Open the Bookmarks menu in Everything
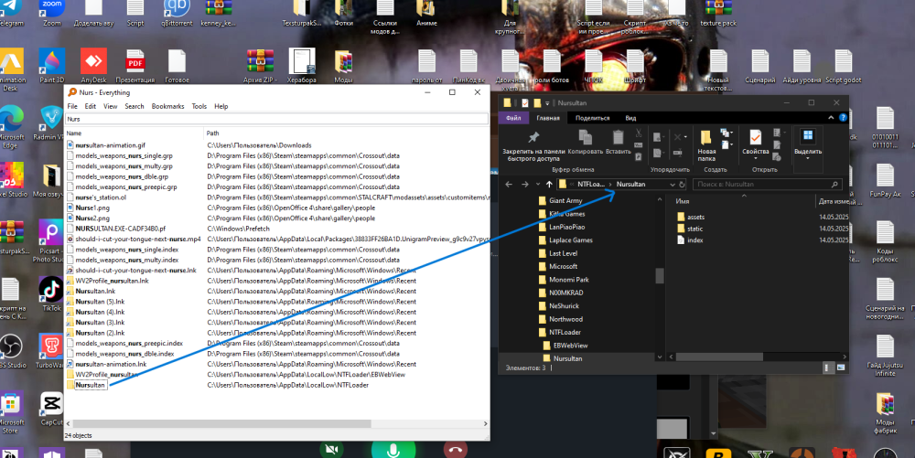 click(x=168, y=106)
